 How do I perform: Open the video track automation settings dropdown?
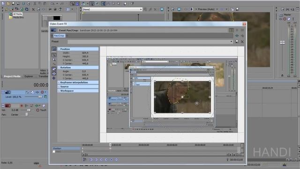45,92
